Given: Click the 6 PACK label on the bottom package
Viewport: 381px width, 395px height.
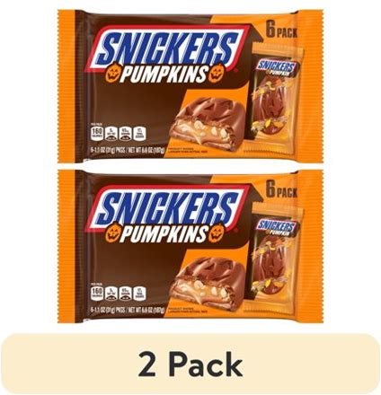Looking at the screenshot, I should tap(281, 190).
